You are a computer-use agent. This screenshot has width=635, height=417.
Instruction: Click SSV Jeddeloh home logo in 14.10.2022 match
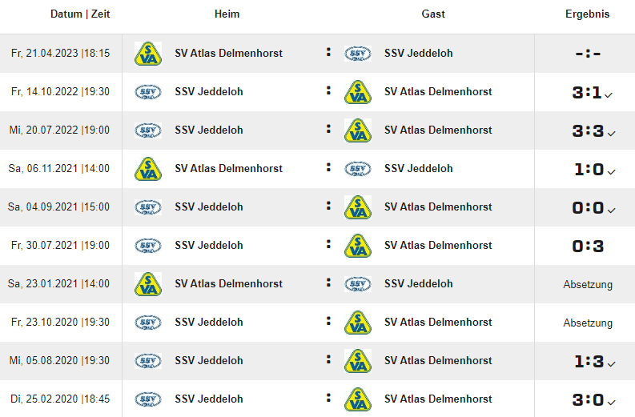148,92
